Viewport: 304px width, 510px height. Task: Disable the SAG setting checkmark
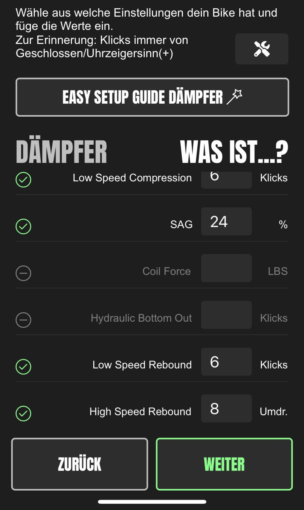pos(23,226)
